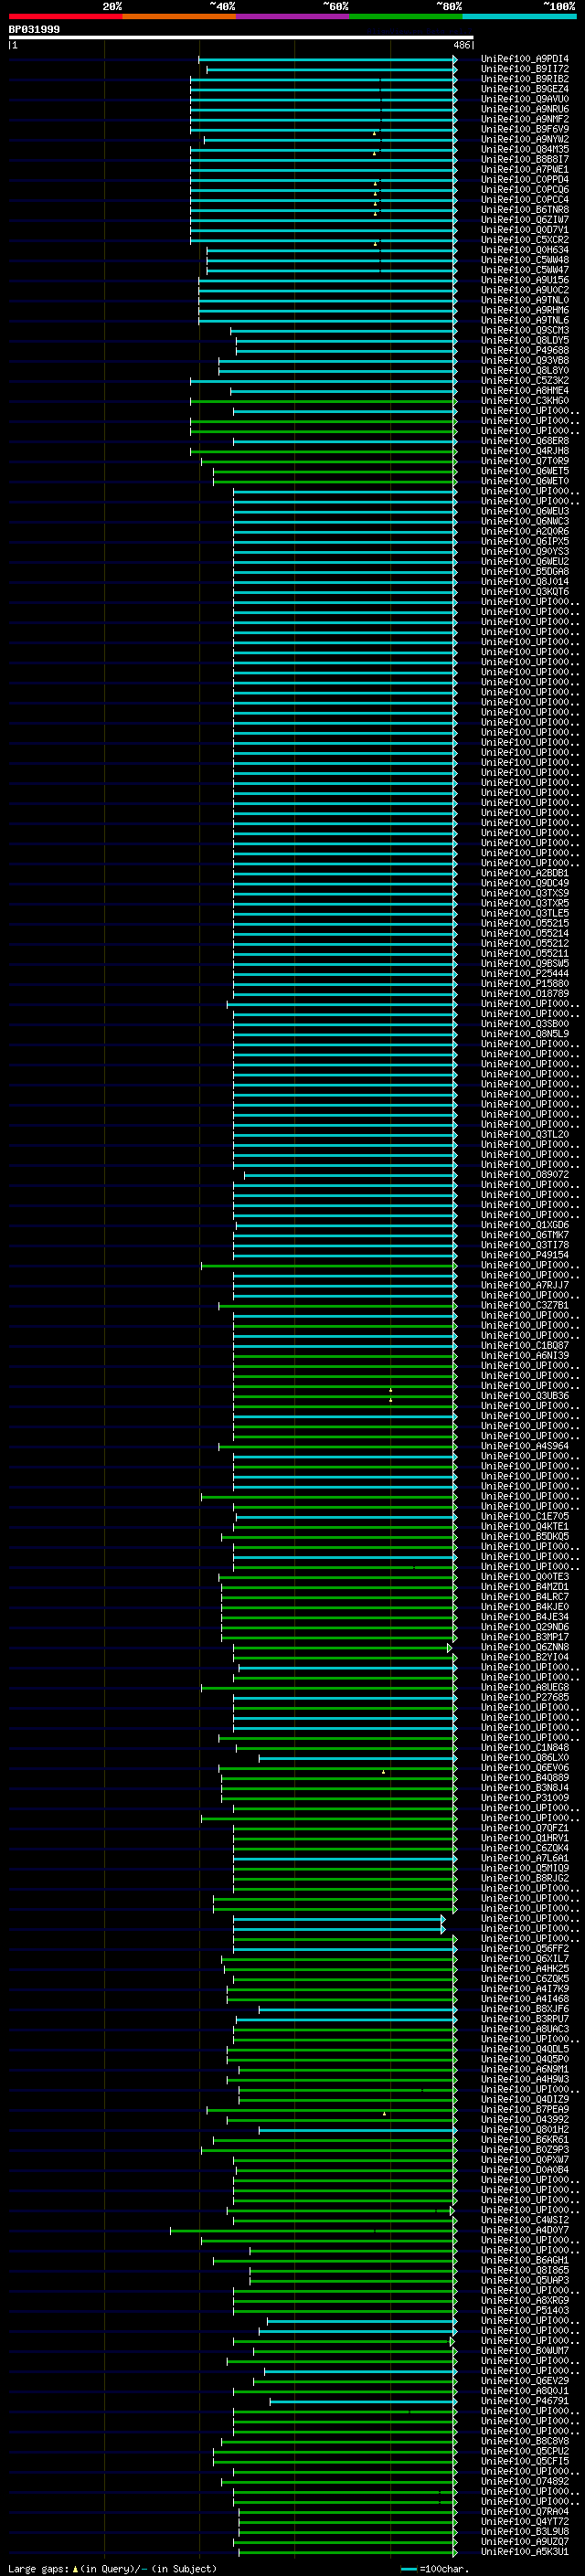Select the UniRef100_Q84M35 label
Screen dimensions: 585x2576
click(x=525, y=149)
